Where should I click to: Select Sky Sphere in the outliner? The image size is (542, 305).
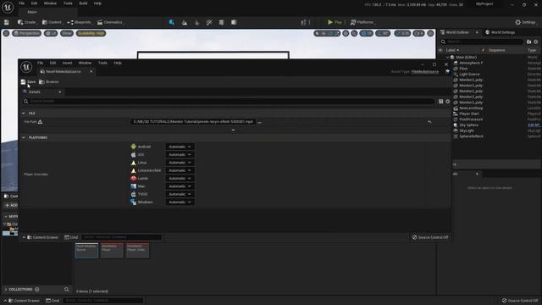468,125
